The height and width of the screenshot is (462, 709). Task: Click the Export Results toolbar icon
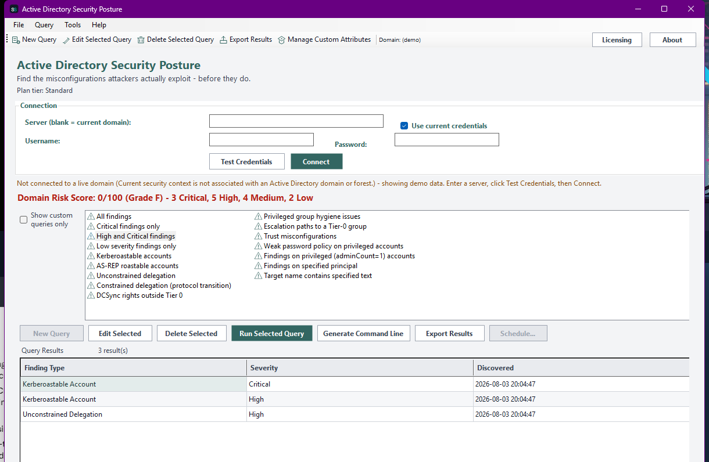click(x=224, y=40)
